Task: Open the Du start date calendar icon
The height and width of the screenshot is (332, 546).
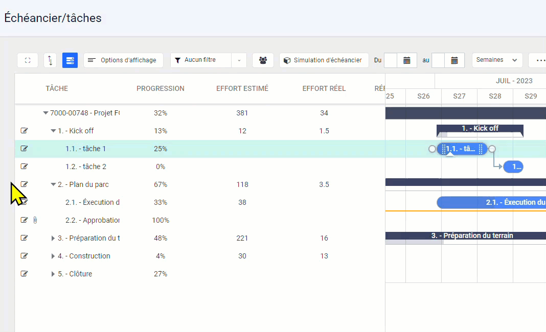Action: coord(407,60)
